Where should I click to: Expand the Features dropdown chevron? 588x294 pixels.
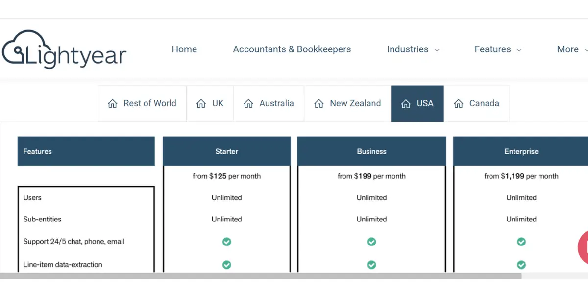[x=519, y=50]
